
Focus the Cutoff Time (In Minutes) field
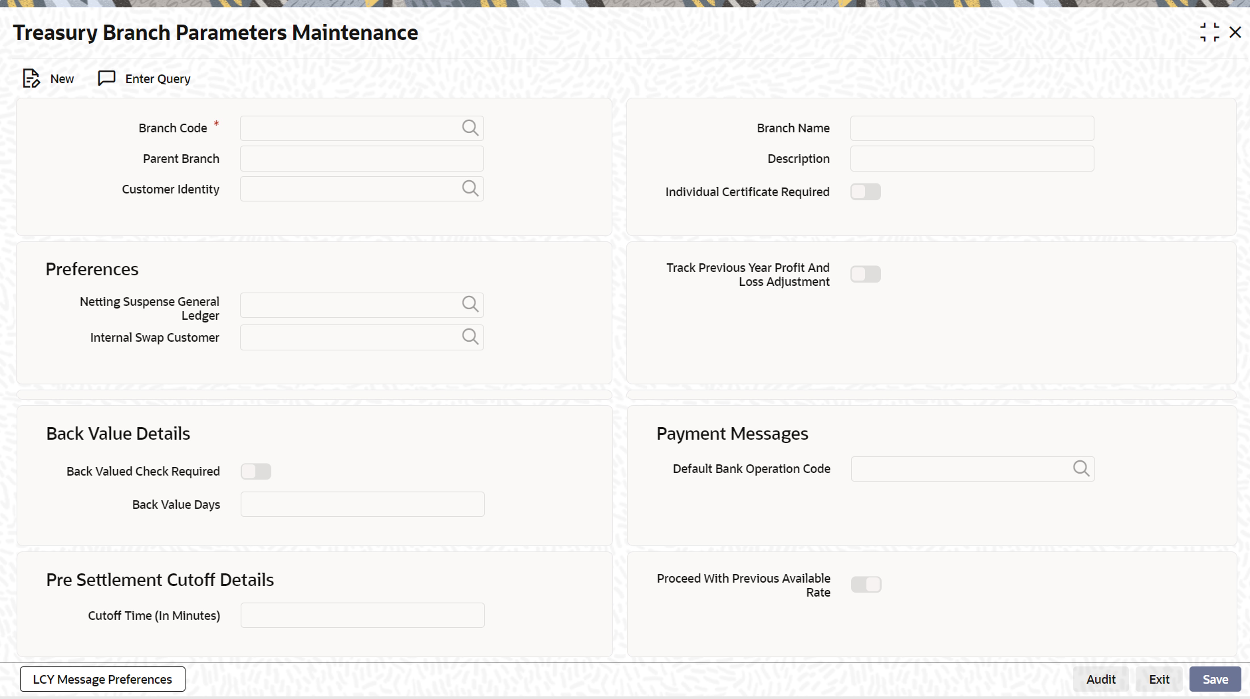362,615
